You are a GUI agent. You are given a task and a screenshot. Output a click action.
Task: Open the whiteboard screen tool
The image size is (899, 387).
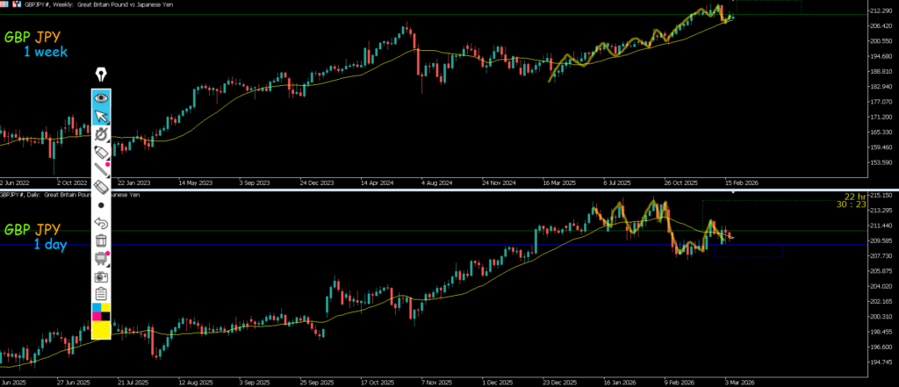[101, 258]
